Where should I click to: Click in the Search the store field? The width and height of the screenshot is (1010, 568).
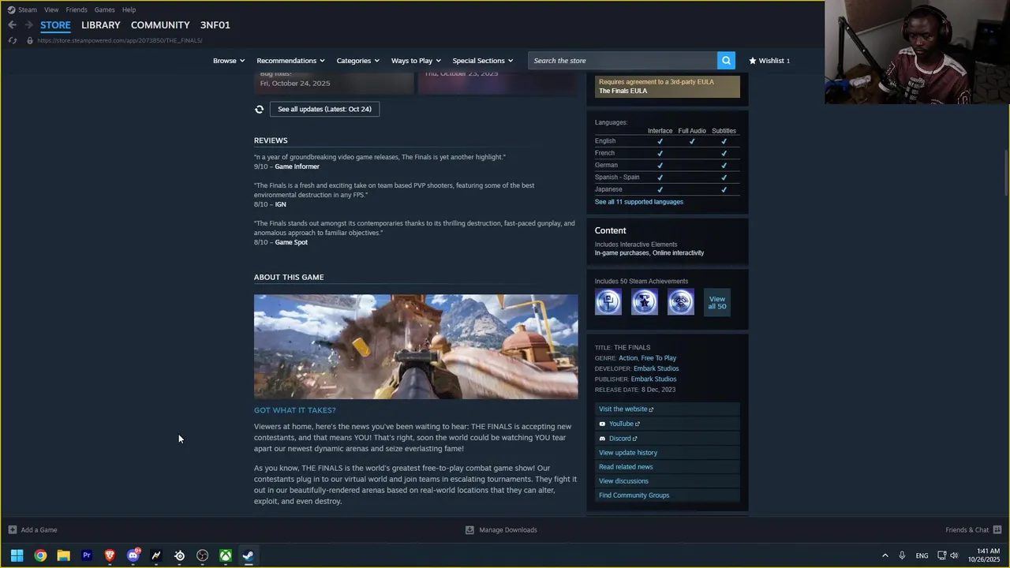coord(623,61)
